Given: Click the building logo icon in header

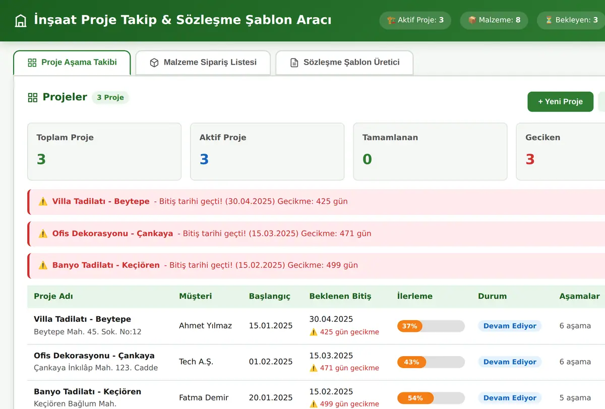Looking at the screenshot, I should tap(21, 21).
